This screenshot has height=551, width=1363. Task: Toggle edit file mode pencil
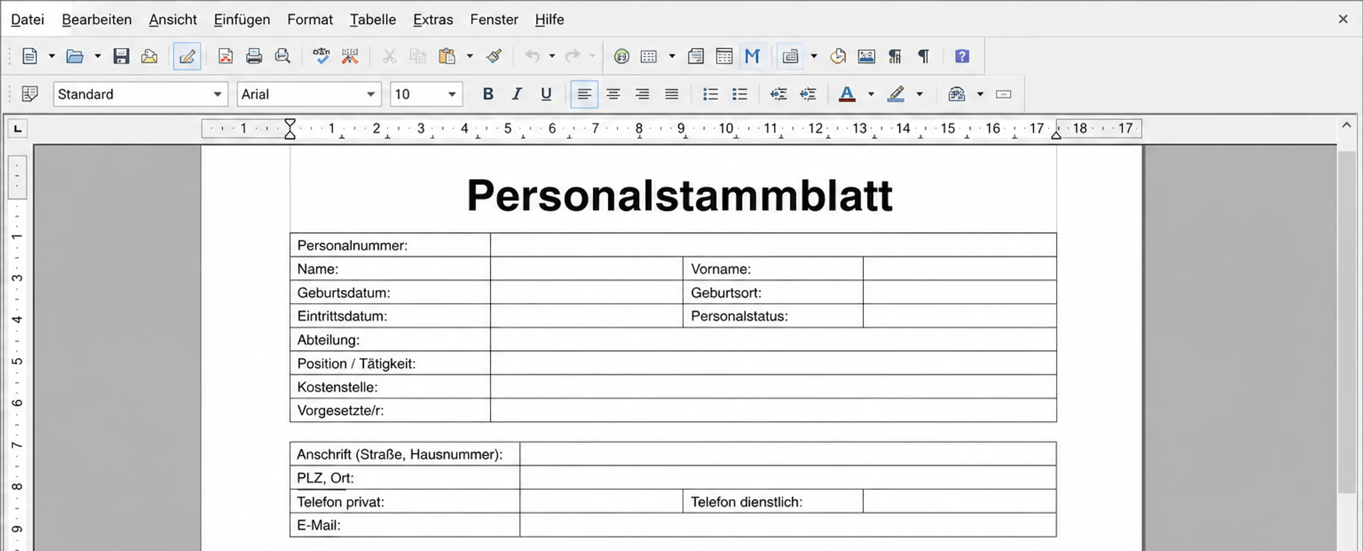point(187,56)
